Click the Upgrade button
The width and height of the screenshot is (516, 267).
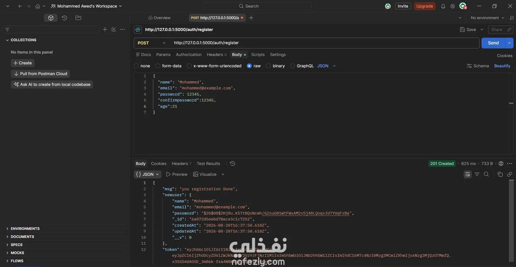(x=425, y=6)
